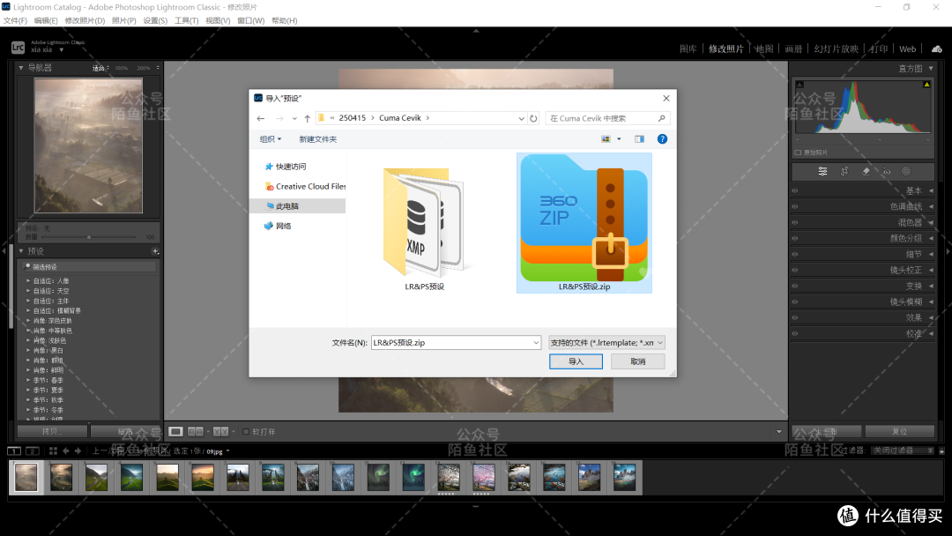Select the Healing eraser tool icon
The height and width of the screenshot is (536, 952).
point(866,171)
